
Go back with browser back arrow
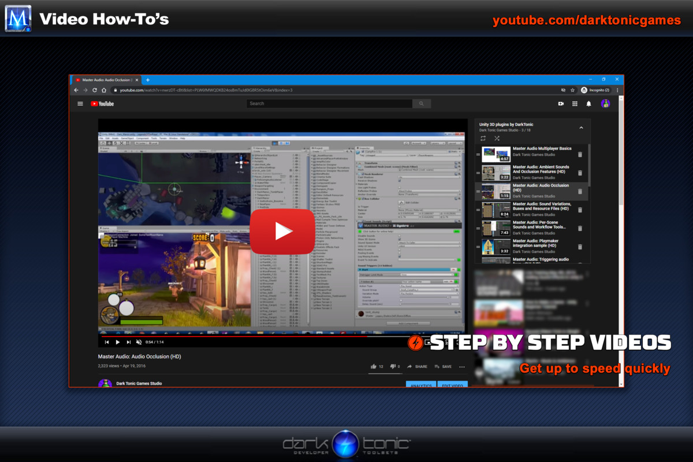pyautogui.click(x=76, y=90)
